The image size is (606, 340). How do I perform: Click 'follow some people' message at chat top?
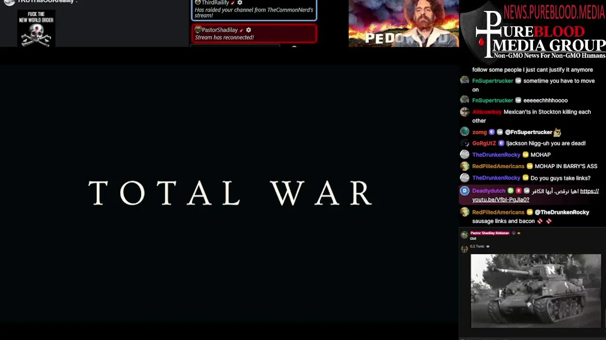point(532,69)
